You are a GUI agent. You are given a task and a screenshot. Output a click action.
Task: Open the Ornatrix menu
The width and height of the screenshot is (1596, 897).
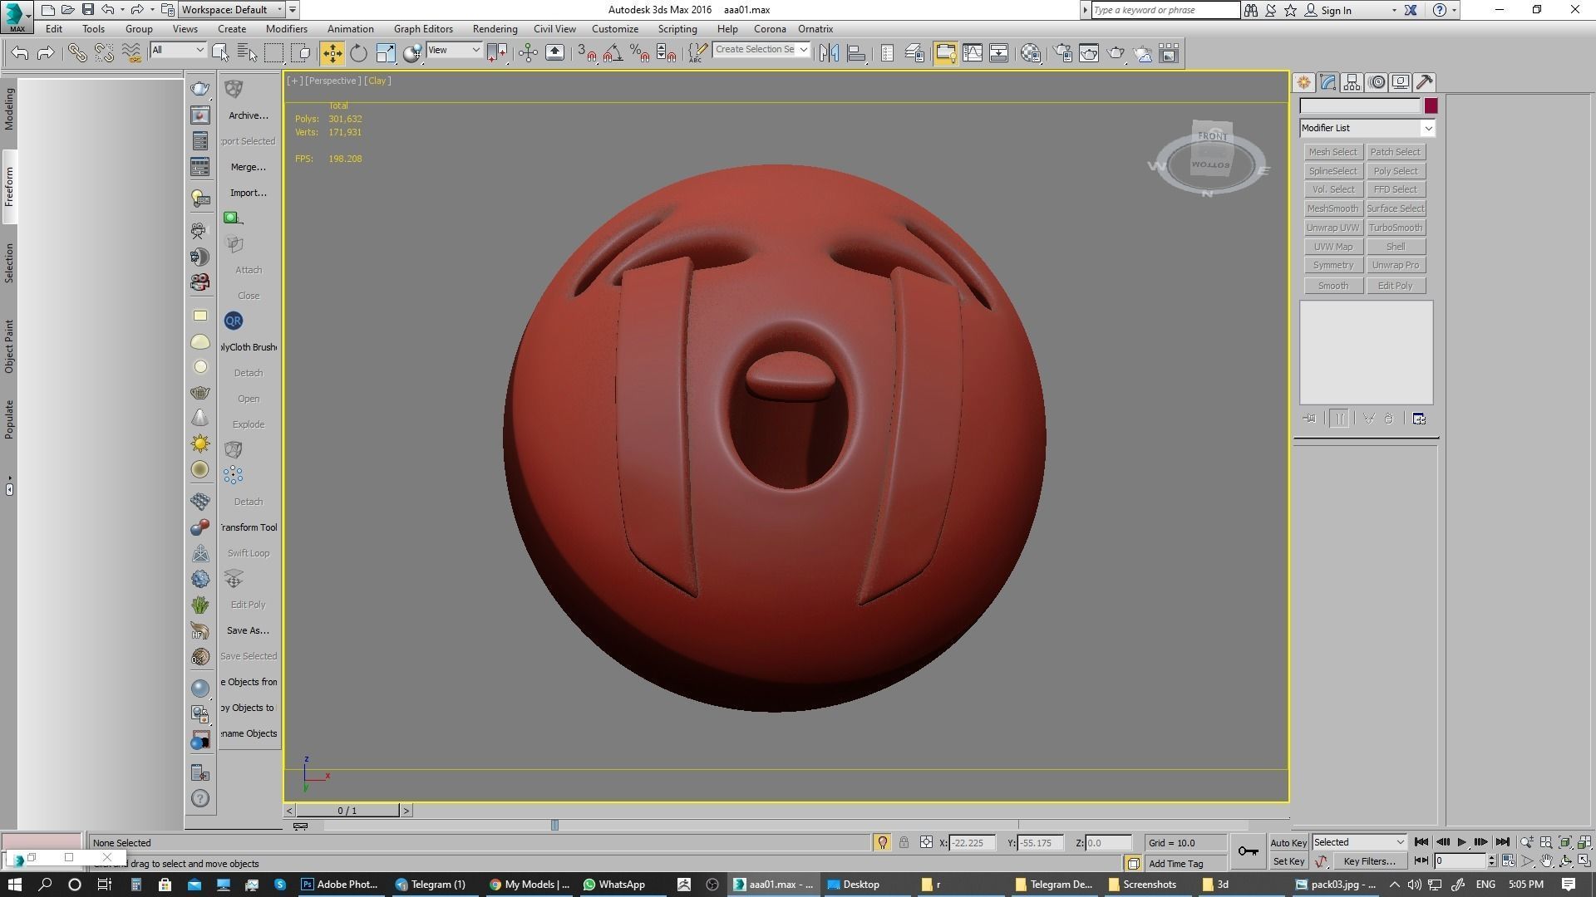click(x=815, y=29)
